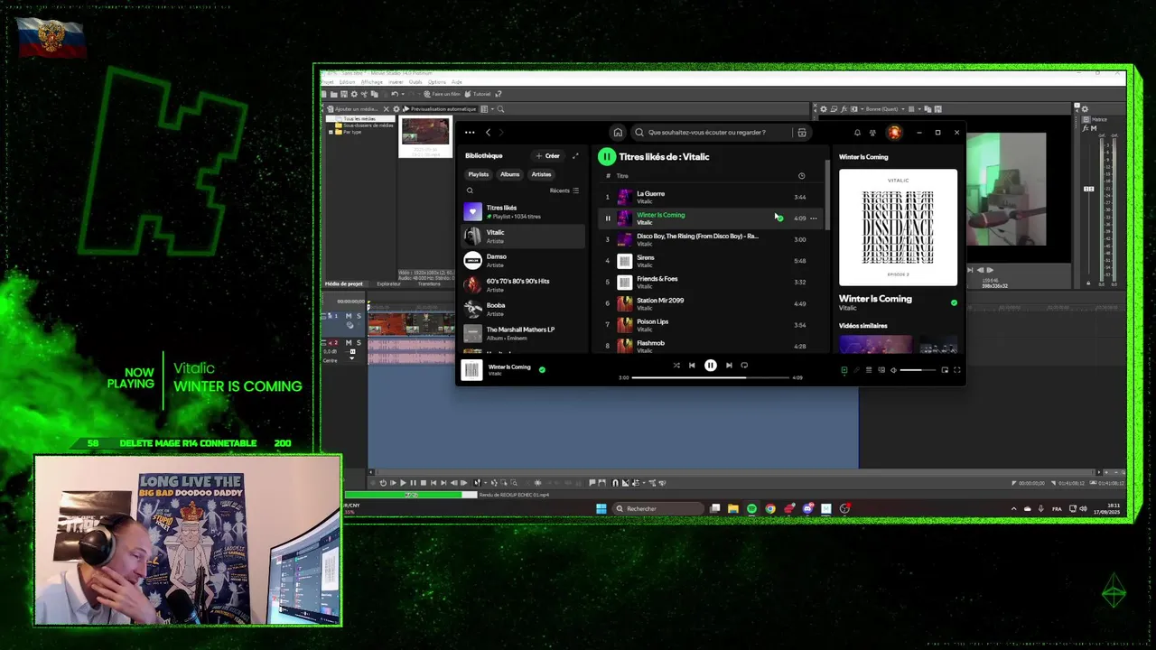Click the Windows taskbar Rechercher box

point(657,509)
